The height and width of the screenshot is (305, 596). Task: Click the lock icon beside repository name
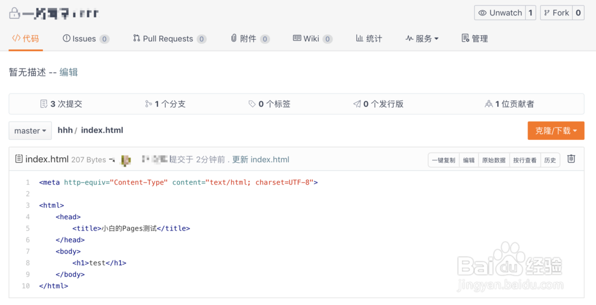14,13
